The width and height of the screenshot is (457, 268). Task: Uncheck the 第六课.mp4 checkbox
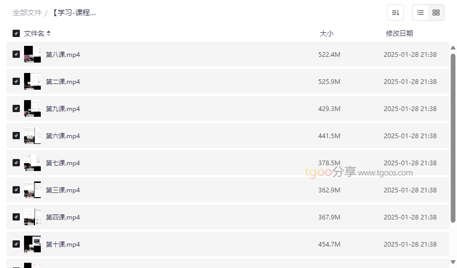16,136
